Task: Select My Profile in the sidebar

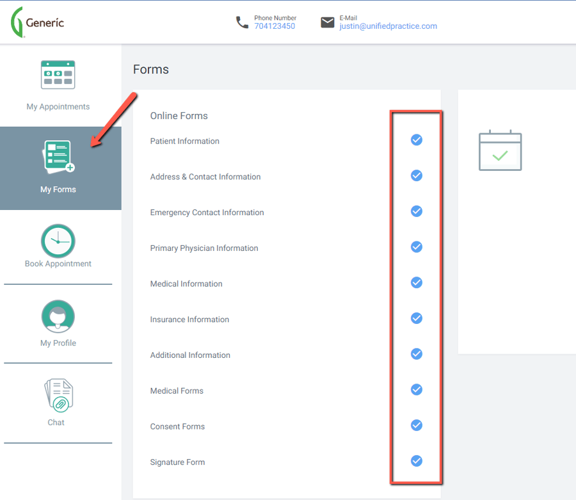Action: 58,343
